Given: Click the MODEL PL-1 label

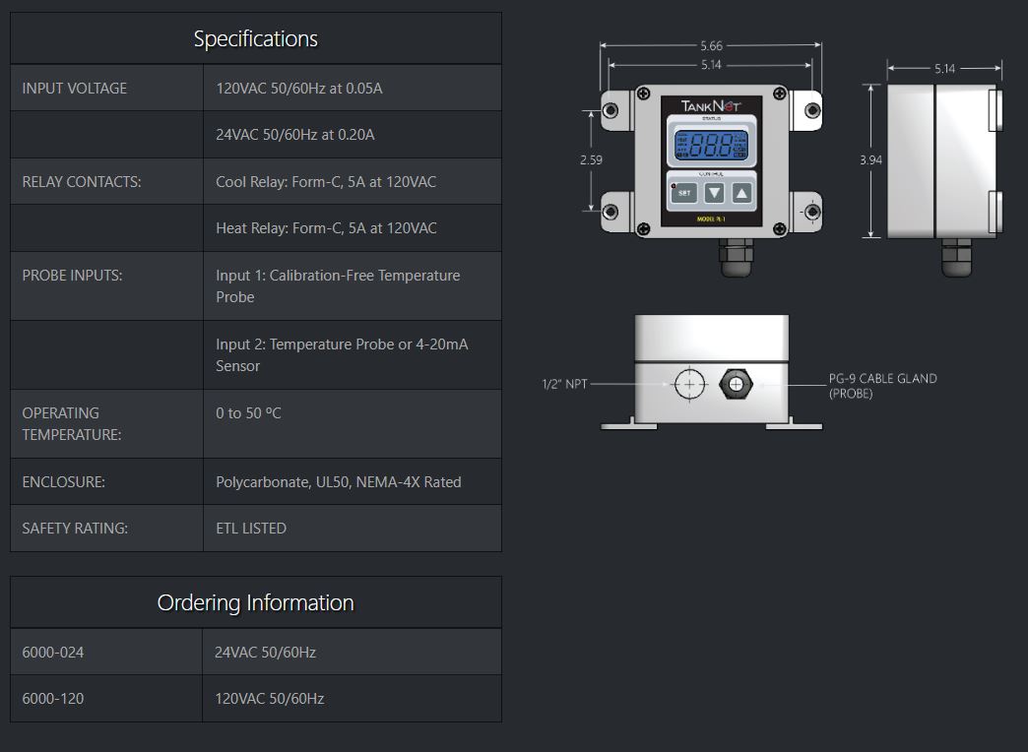Looking at the screenshot, I should pyautogui.click(x=710, y=219).
